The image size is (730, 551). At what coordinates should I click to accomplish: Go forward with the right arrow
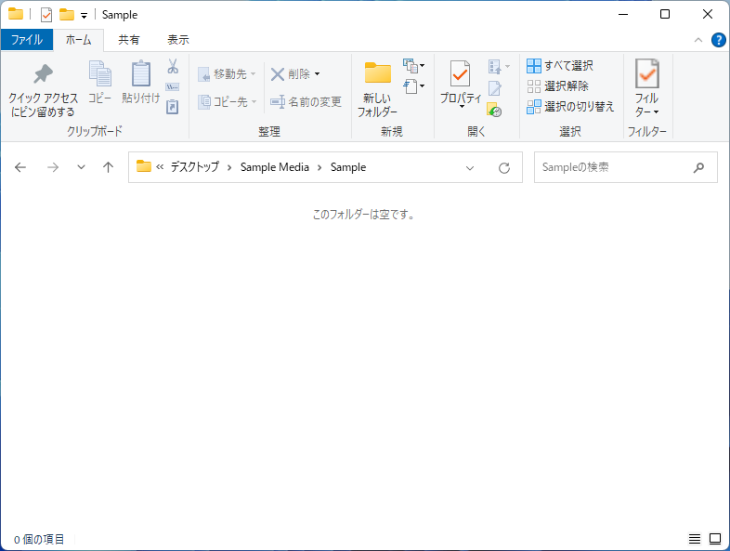(53, 167)
